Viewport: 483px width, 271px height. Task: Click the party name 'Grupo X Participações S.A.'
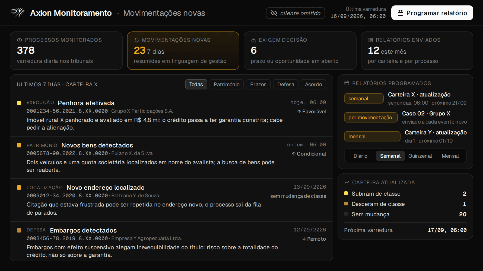coord(142,111)
